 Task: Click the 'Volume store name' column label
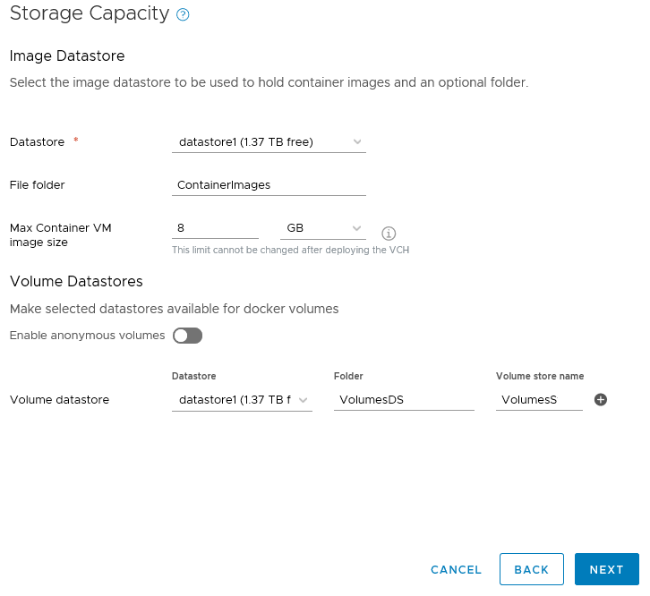click(x=540, y=376)
